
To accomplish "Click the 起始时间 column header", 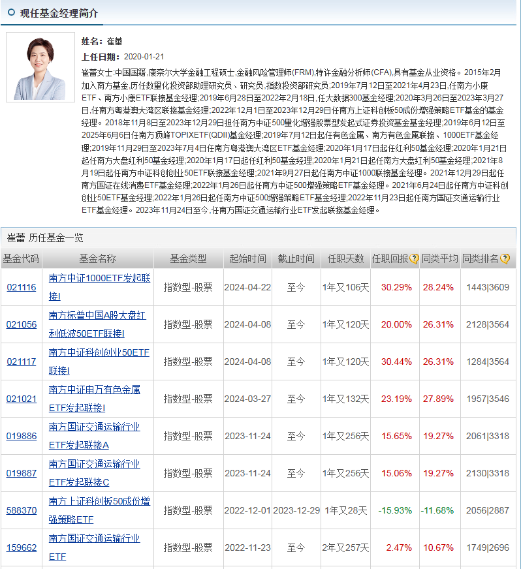I will 247,259.
